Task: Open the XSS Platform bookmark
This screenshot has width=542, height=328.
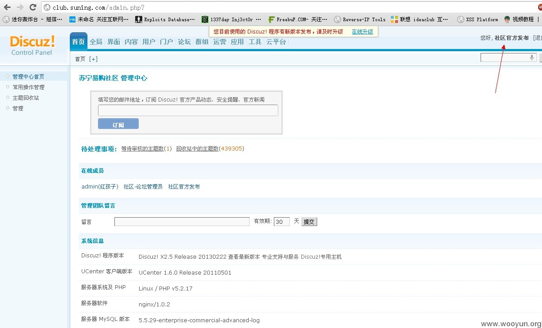Action: [478, 19]
